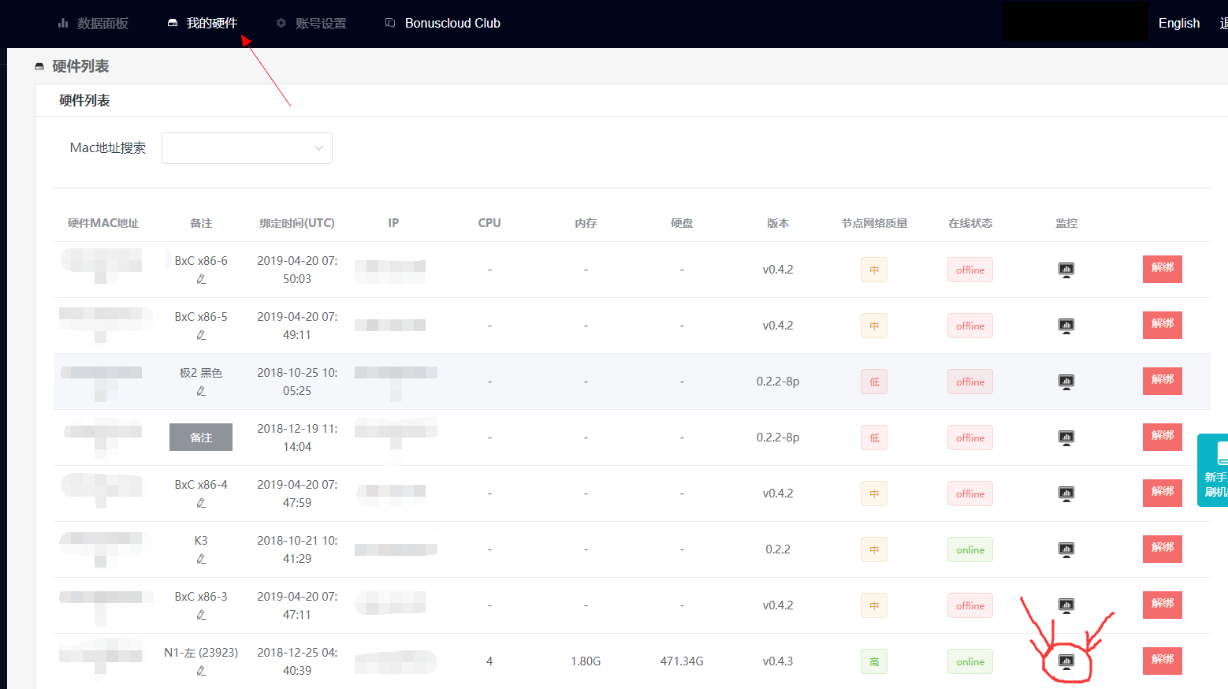Open monitoring for N1-左 (23923) device
The image size is (1228, 689).
(x=1066, y=661)
